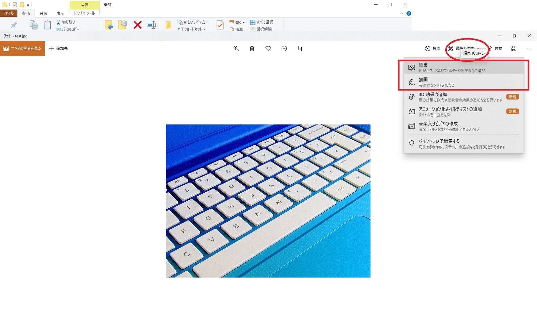The image size is (537, 335).
Task: Click the paste clipboard icon in Explorer
Action: [48, 25]
